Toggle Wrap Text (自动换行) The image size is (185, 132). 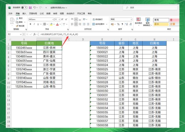(x=97, y=19)
